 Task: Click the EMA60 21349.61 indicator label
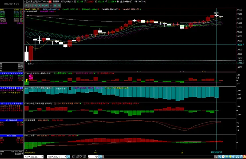pyautogui.click(x=90, y=9)
